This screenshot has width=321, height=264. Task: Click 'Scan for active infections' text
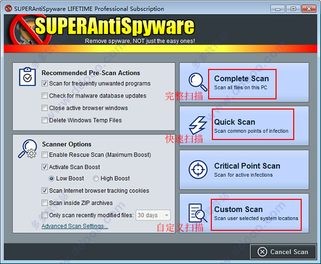coord(243,175)
